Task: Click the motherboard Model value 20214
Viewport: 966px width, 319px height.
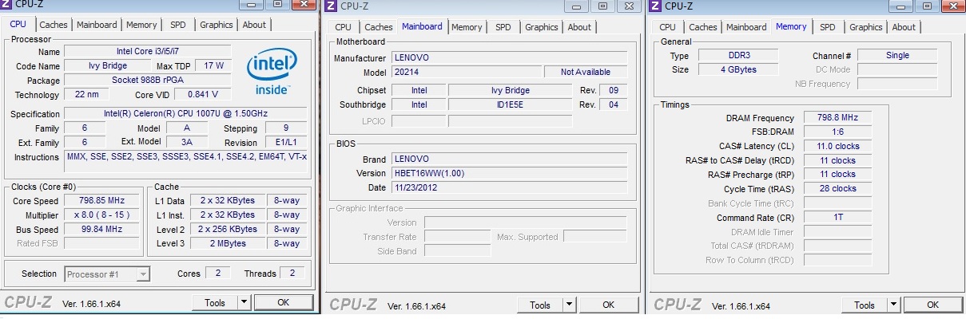Action: [x=465, y=72]
